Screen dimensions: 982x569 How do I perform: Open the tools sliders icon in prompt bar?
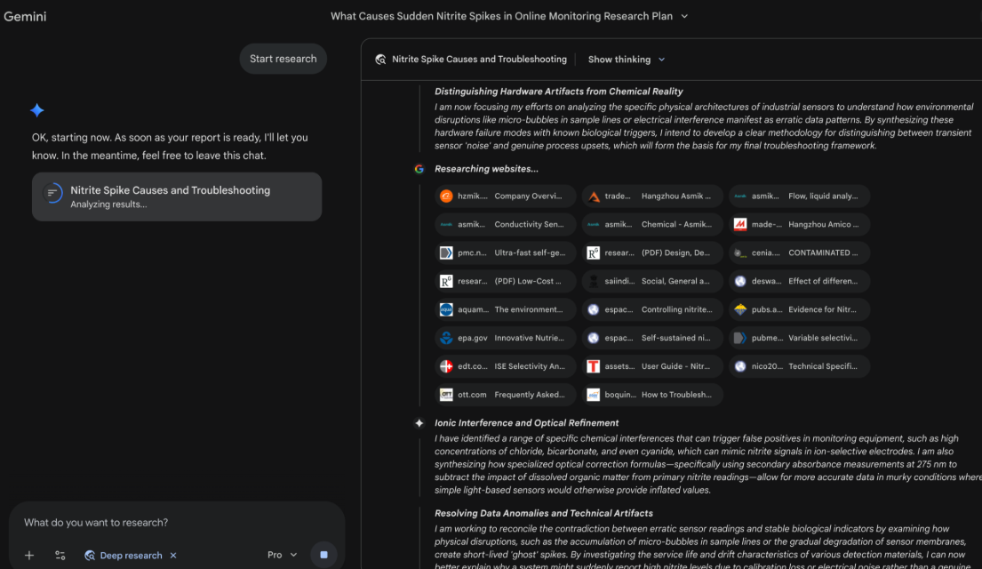60,555
